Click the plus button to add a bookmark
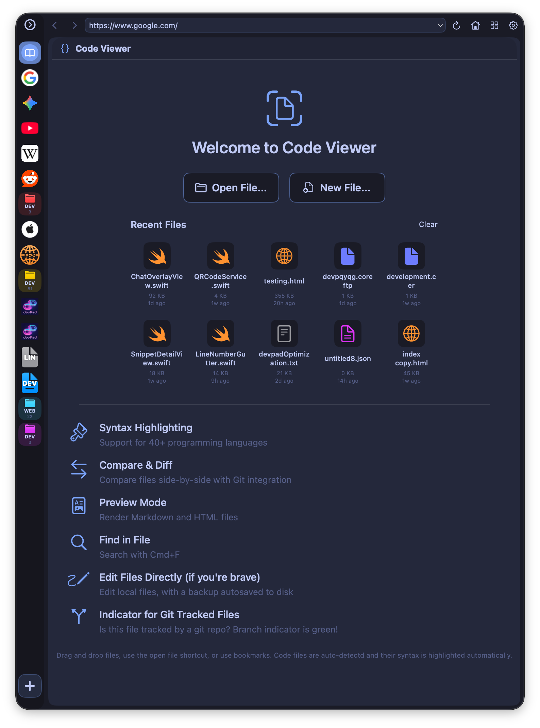 (30, 686)
